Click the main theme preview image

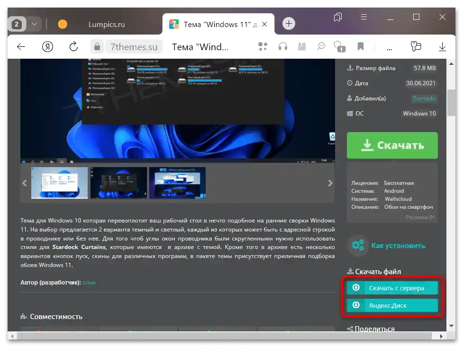pyautogui.click(x=177, y=111)
